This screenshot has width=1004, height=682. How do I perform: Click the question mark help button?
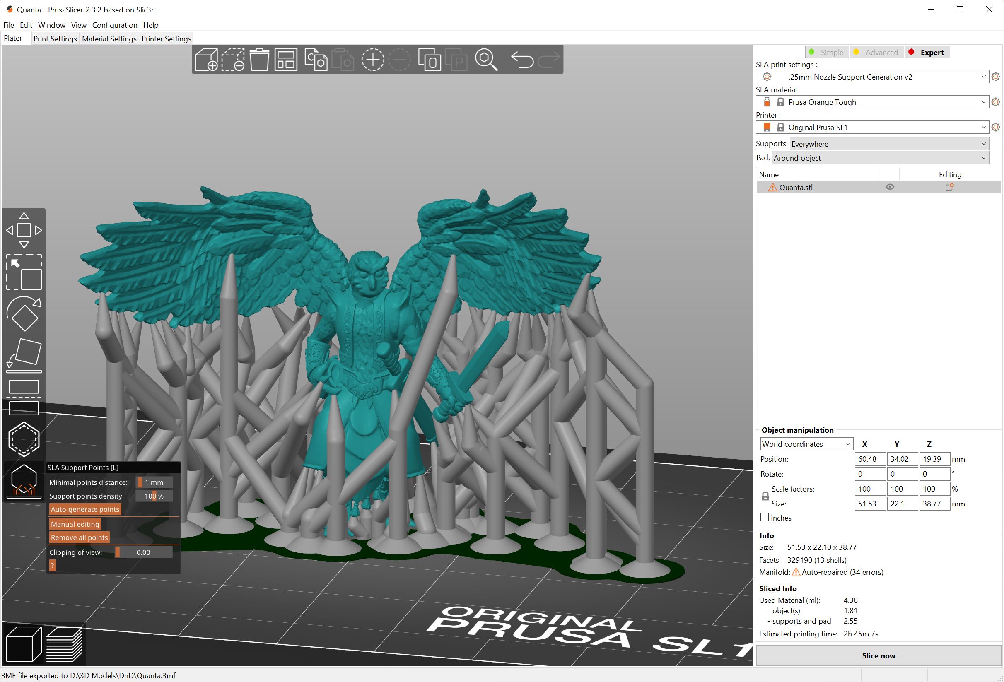tap(52, 566)
